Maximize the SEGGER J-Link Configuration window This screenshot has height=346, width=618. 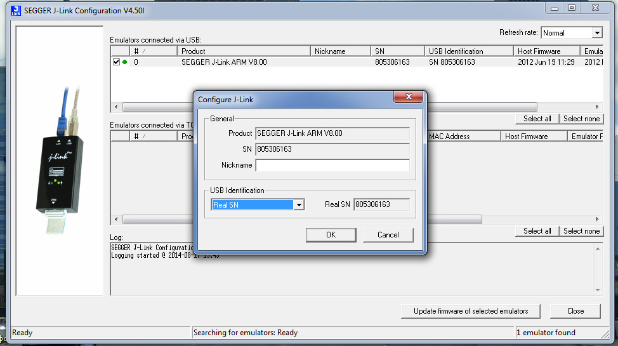(x=572, y=8)
